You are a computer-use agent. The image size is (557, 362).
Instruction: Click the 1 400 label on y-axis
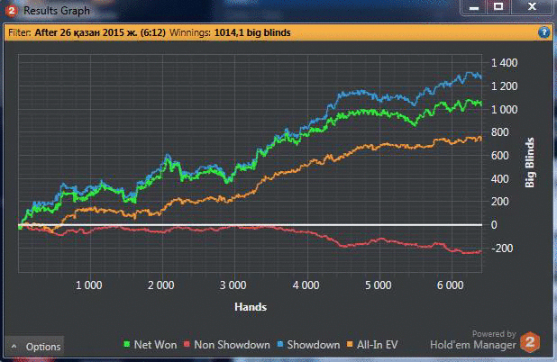pyautogui.click(x=504, y=63)
